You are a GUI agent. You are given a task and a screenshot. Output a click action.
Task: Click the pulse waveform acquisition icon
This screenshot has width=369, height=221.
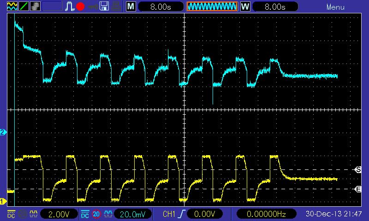click(x=70, y=6)
